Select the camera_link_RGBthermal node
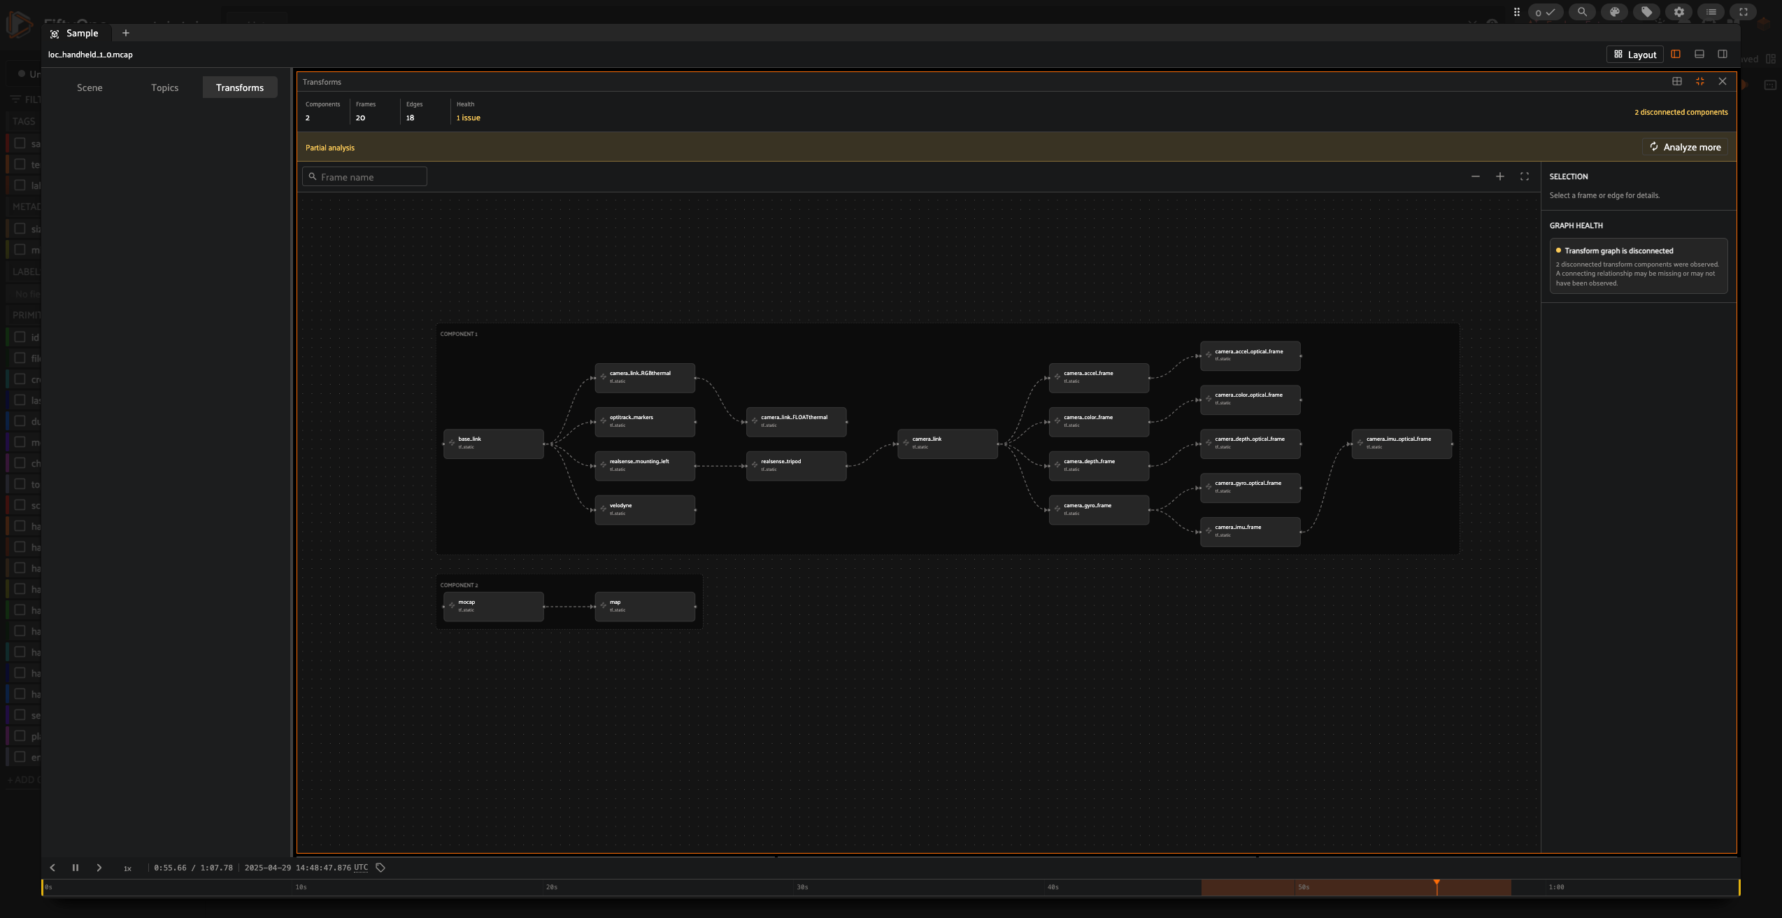The width and height of the screenshot is (1782, 918). [645, 378]
